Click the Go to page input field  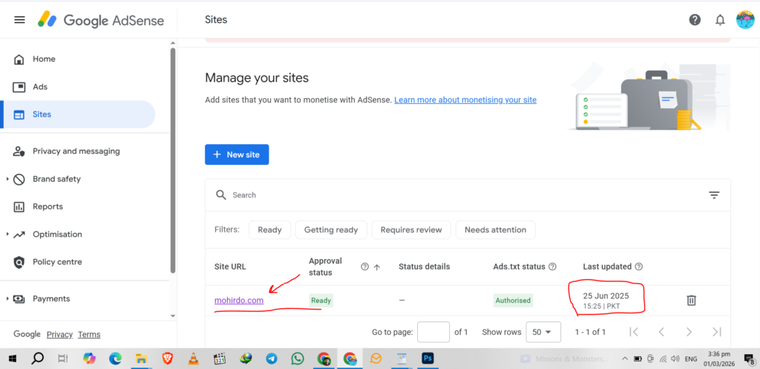tap(433, 332)
